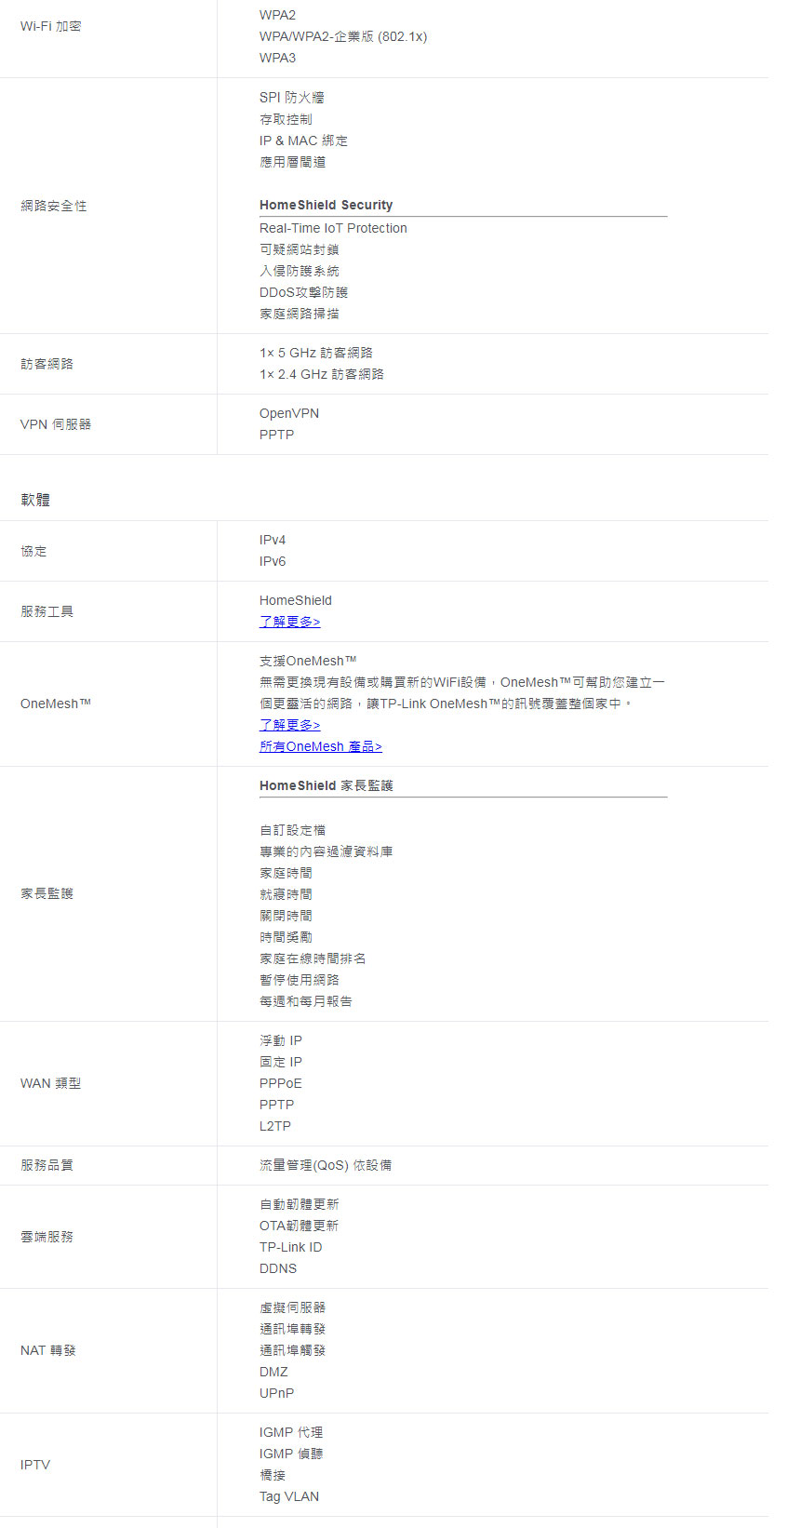Screen dimensions: 800x1528
Task: Select the IPv4 entry
Action: [273, 540]
